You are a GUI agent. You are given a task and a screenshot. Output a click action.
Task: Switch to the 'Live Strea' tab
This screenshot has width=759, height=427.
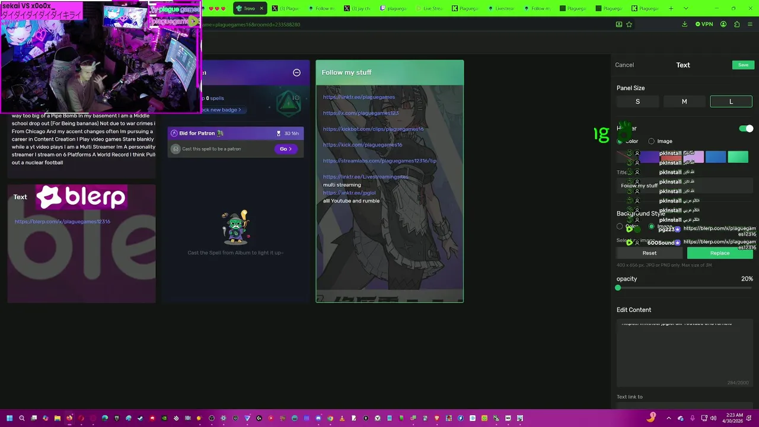click(428, 8)
